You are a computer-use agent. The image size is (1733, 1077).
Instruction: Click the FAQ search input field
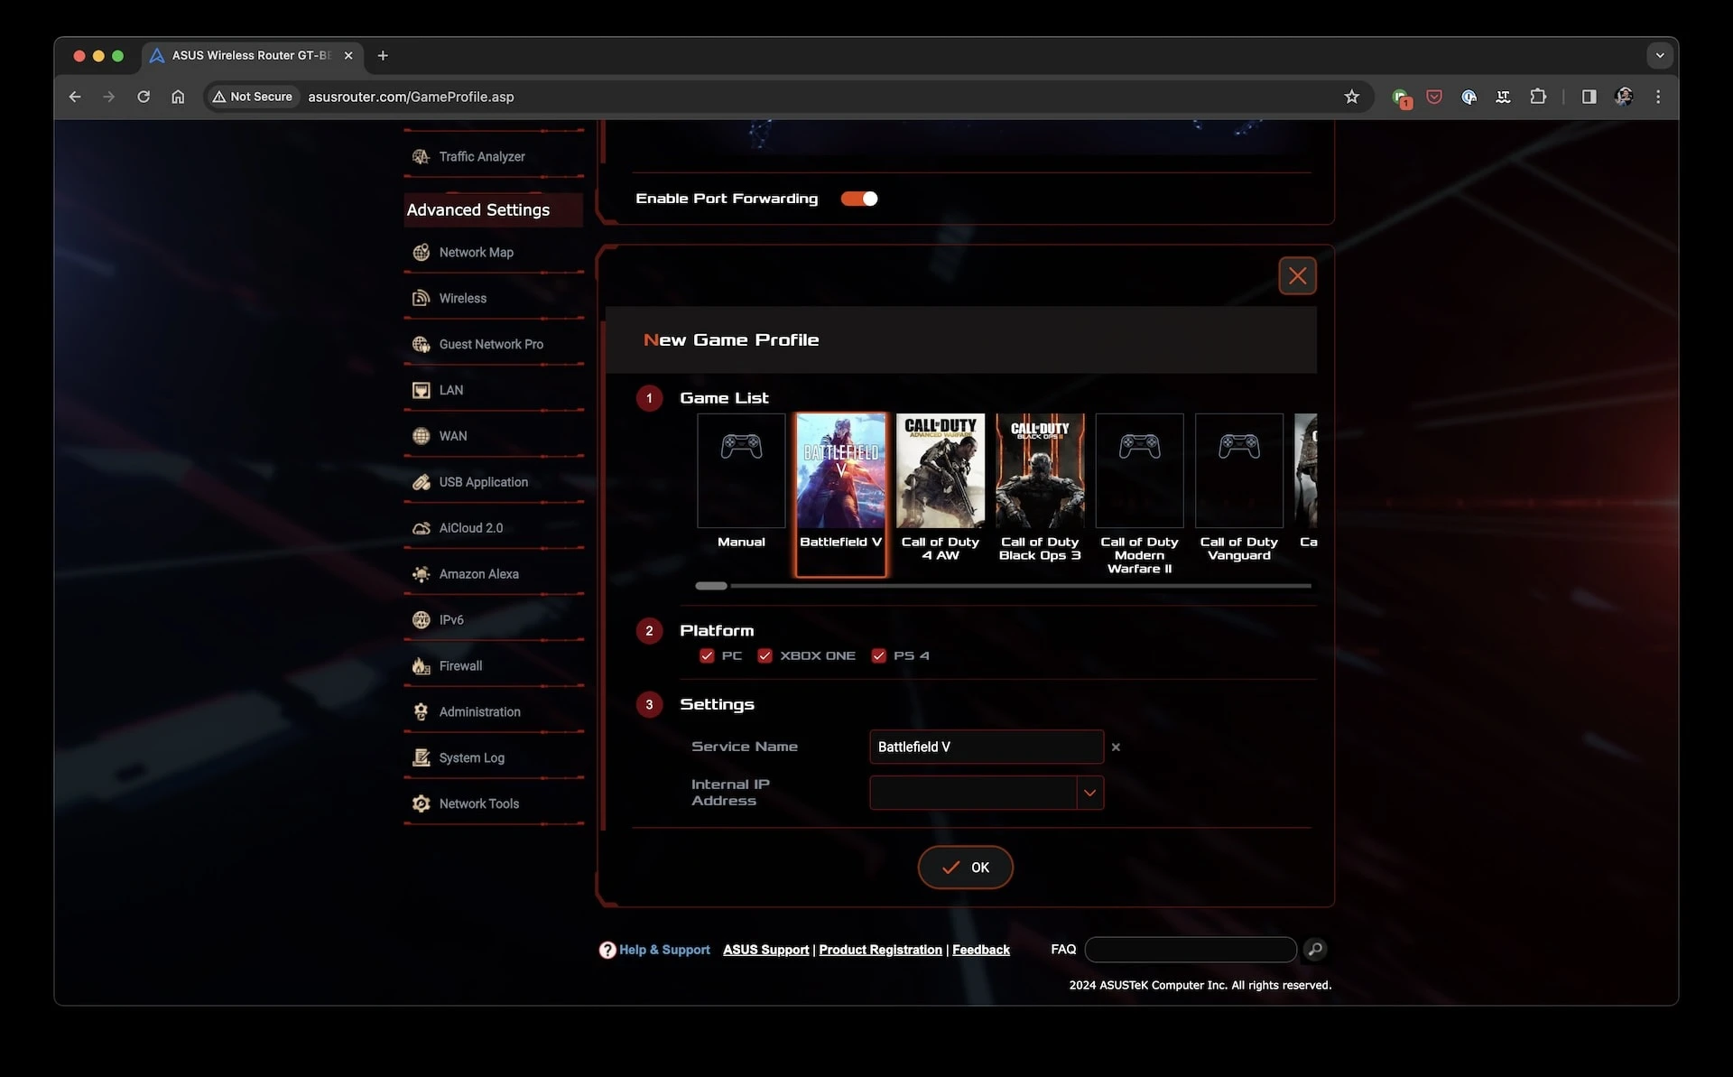pos(1191,950)
